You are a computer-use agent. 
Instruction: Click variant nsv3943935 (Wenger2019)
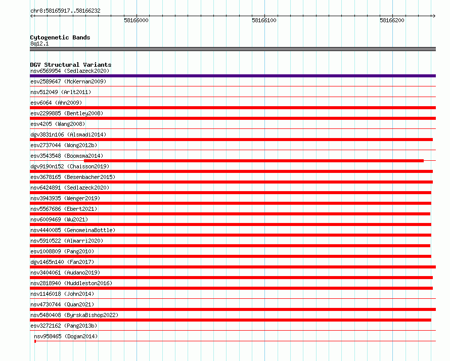[x=65, y=198]
